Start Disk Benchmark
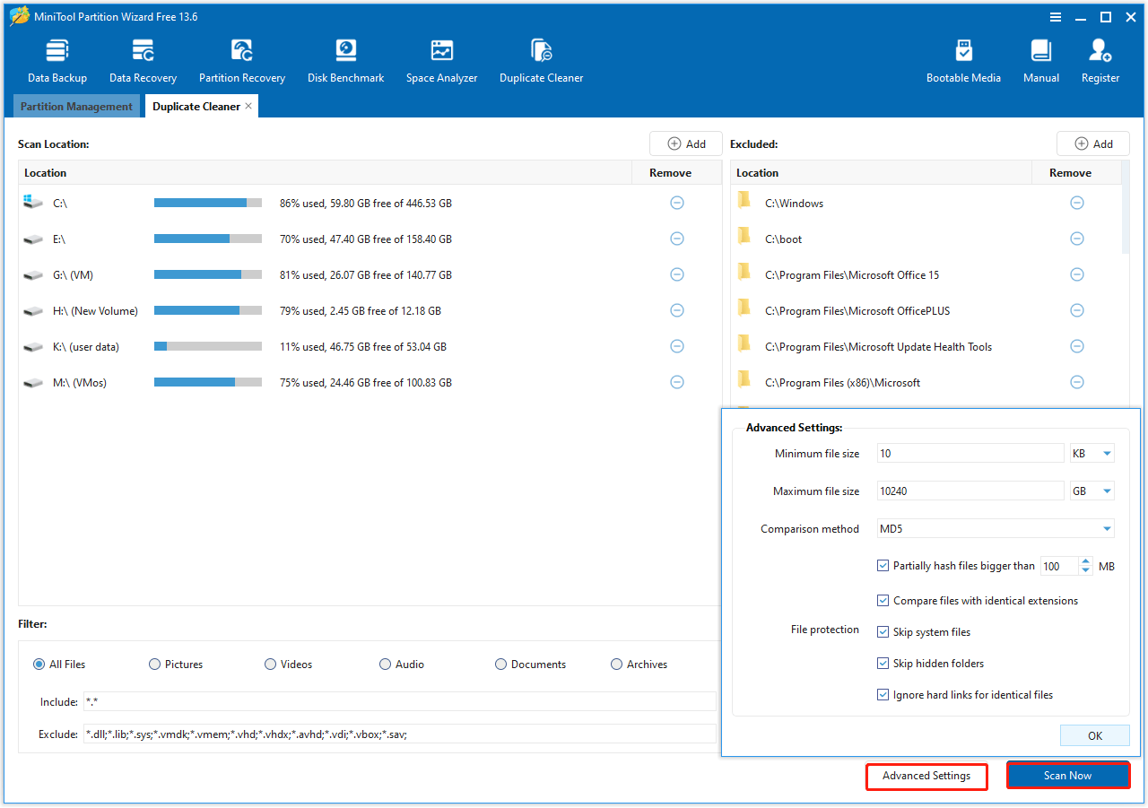 click(x=345, y=58)
